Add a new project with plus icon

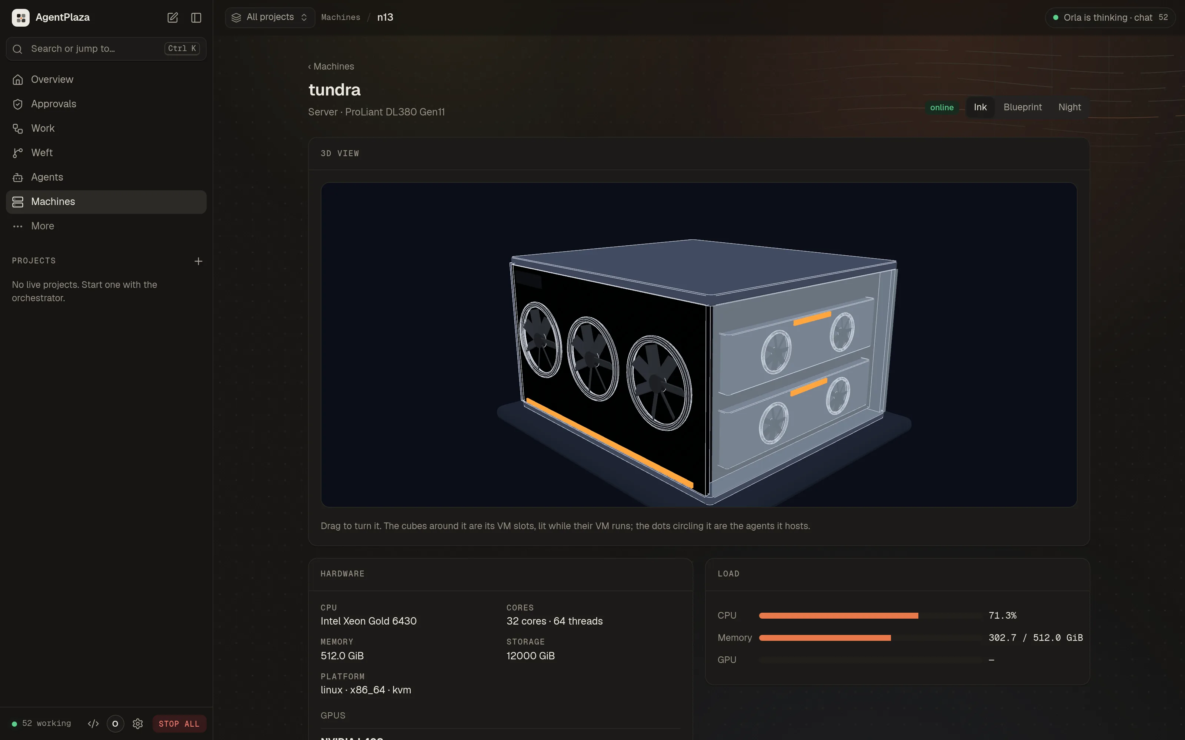(198, 261)
